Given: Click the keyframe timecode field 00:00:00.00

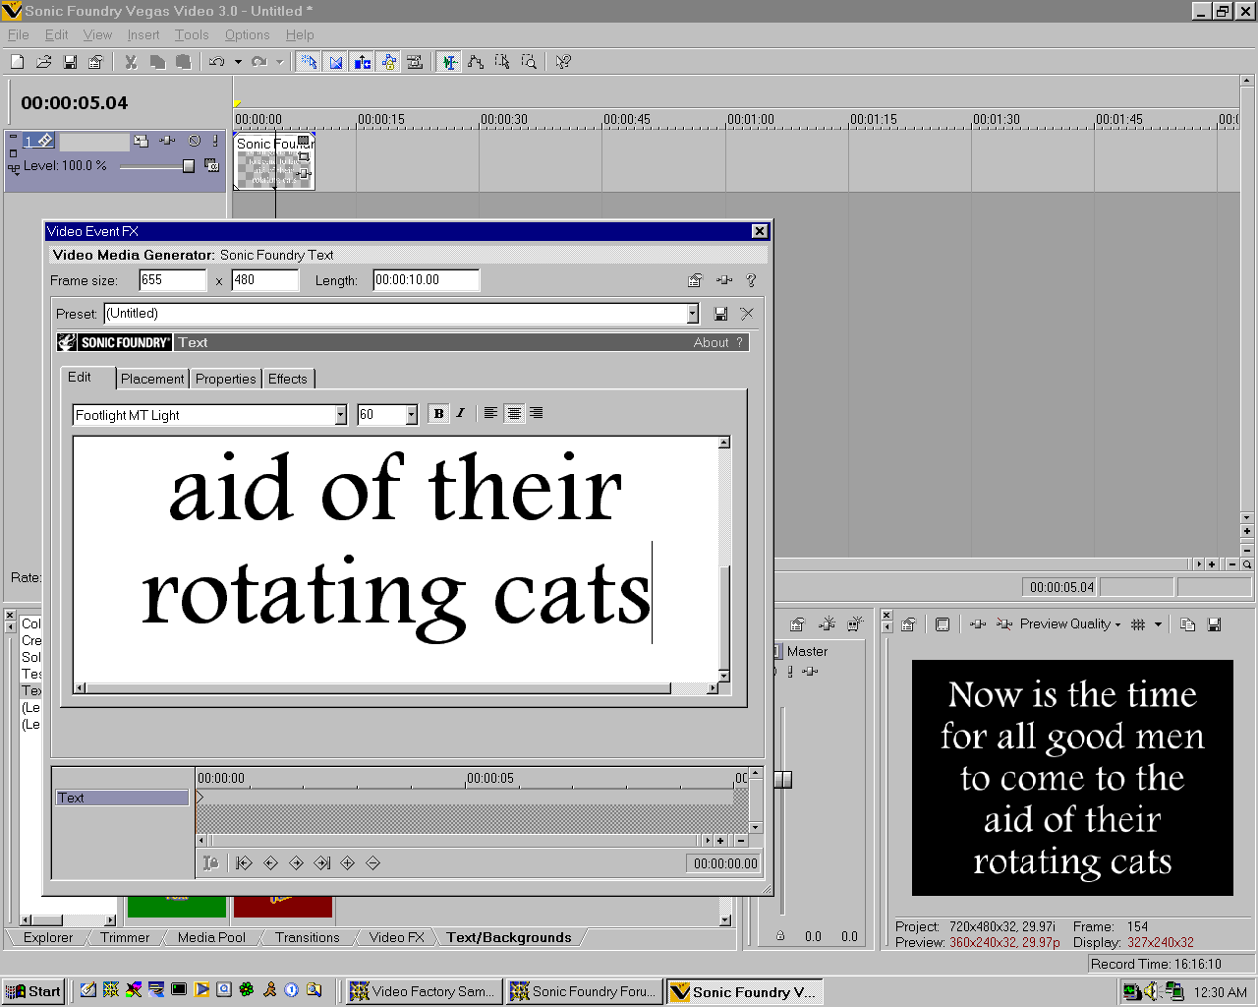Looking at the screenshot, I should [x=724, y=863].
